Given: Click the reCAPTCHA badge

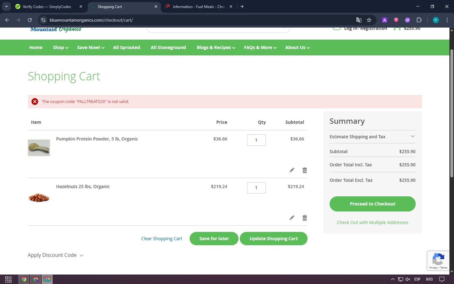Looking at the screenshot, I should coord(438,260).
